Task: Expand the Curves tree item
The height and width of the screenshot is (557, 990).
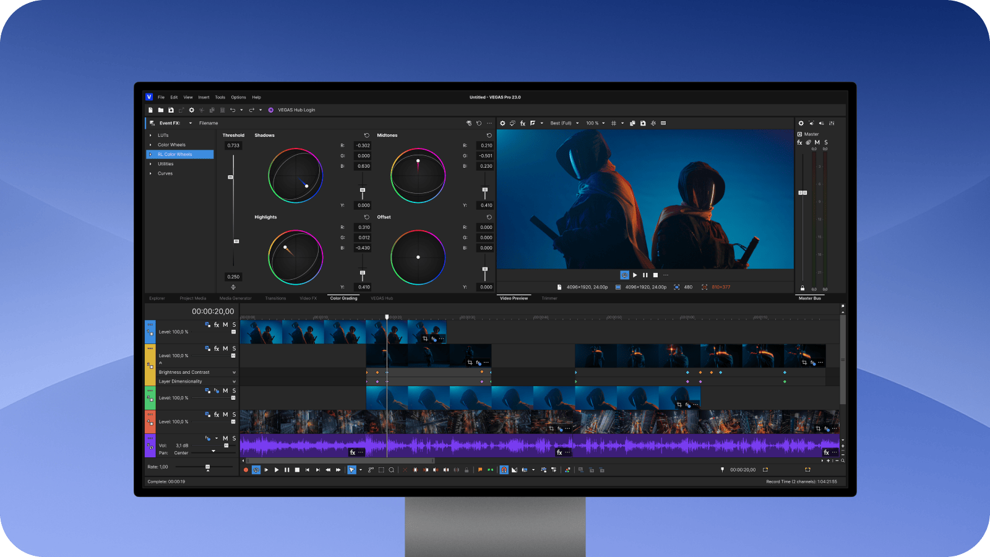Action: [150, 173]
